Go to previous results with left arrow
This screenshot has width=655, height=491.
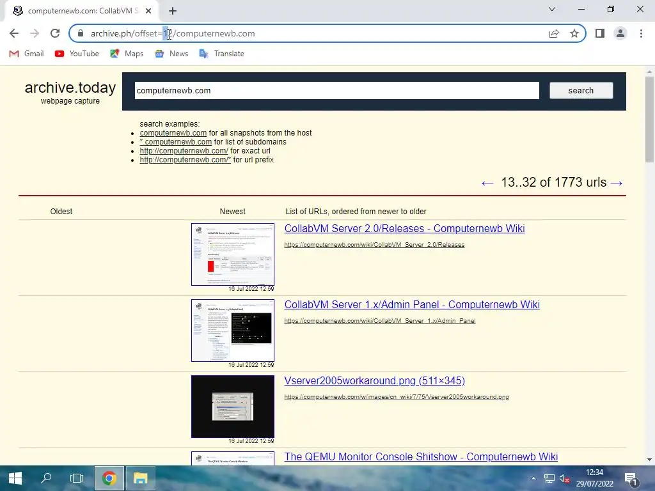[487, 183]
